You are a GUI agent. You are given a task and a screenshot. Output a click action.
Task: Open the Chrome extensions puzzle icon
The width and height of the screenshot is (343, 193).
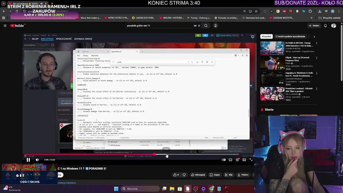click(310, 11)
